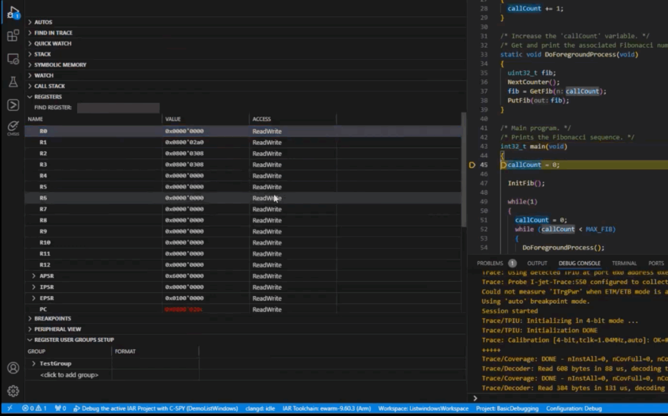The height and width of the screenshot is (416, 668).
Task: Click the GROUP column header
Action: click(37, 351)
